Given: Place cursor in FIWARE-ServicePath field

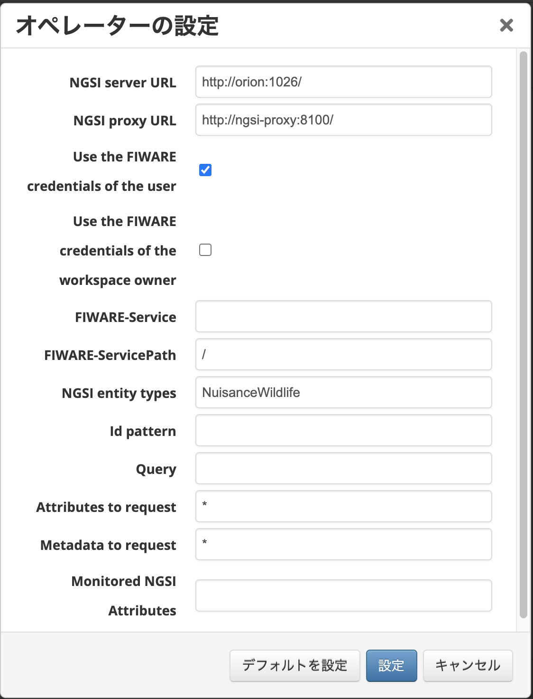Looking at the screenshot, I should pyautogui.click(x=343, y=354).
